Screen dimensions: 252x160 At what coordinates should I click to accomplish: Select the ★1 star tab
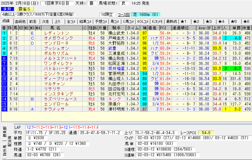point(184,21)
